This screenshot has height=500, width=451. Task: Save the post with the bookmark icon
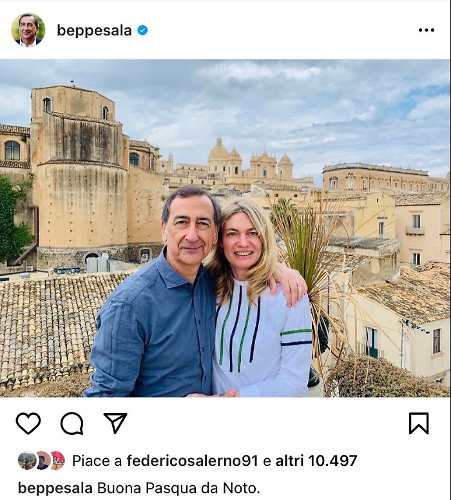419,423
